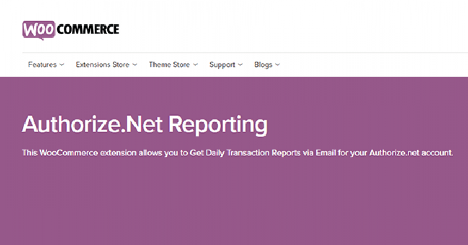Click the WooCommerce logo
The image size is (468, 245).
click(71, 30)
